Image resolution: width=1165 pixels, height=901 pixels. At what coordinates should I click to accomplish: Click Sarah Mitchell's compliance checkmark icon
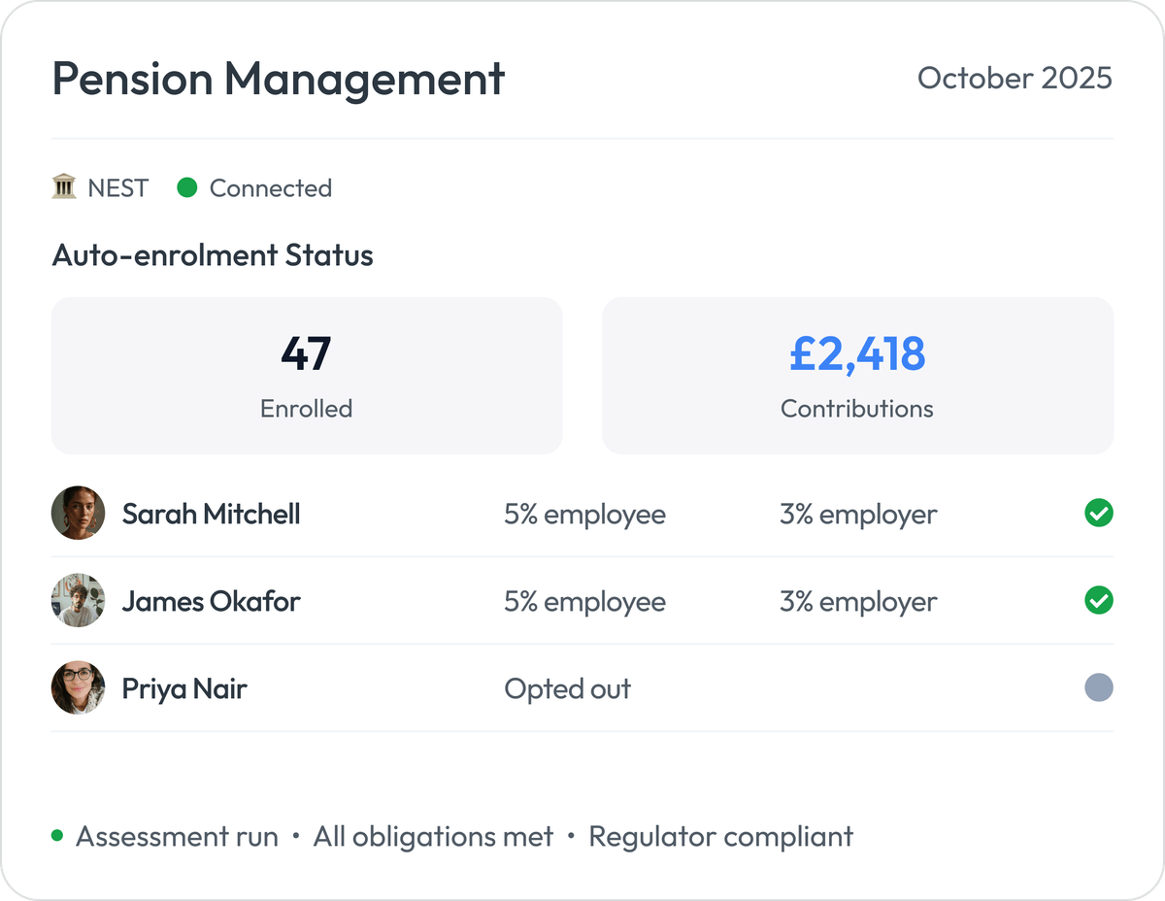pos(1098,514)
